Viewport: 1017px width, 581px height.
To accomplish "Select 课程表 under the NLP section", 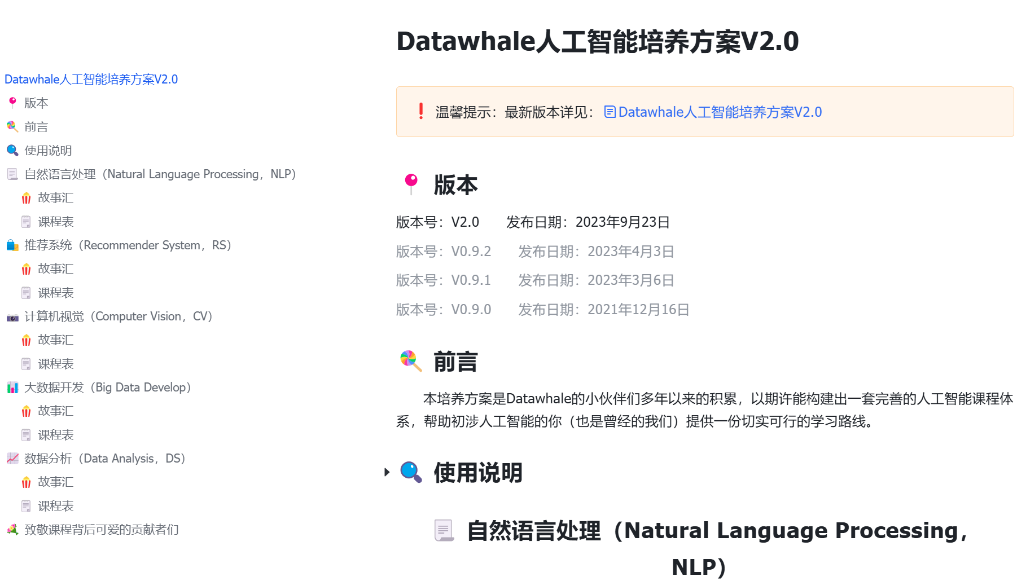I will tap(55, 222).
